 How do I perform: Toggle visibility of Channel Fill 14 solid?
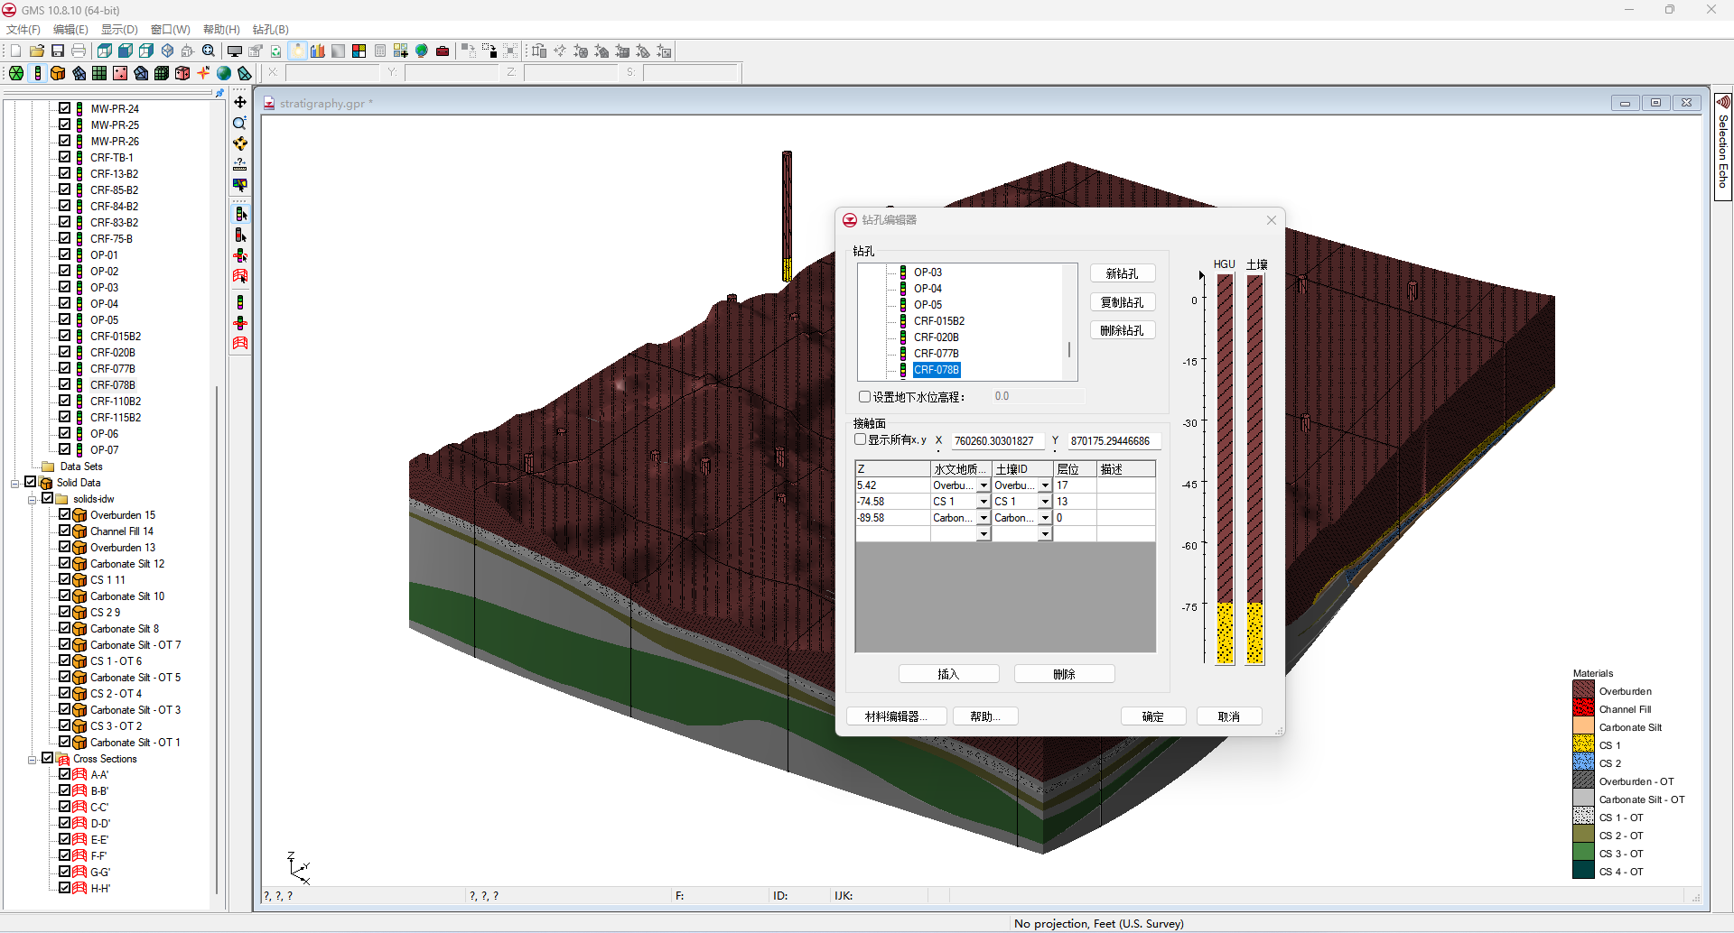coord(65,531)
